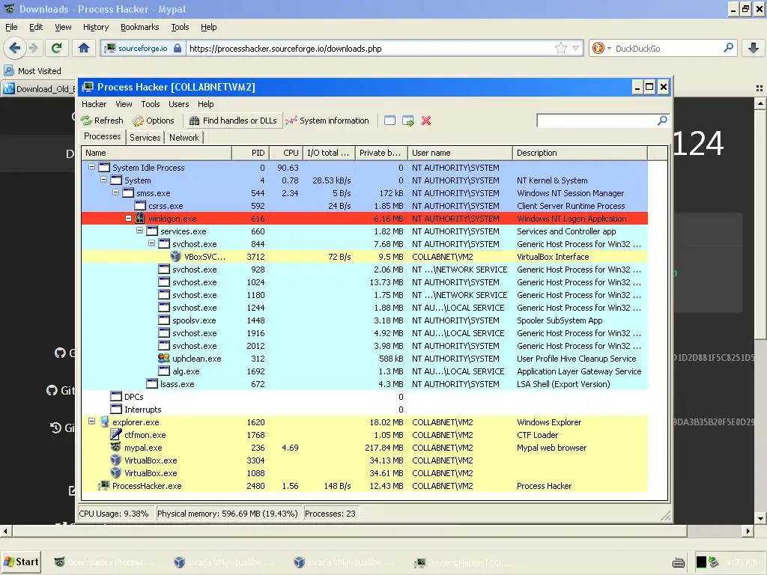Image resolution: width=767 pixels, height=575 pixels.
Task: Sort the list by the PID column header
Action: [250, 153]
